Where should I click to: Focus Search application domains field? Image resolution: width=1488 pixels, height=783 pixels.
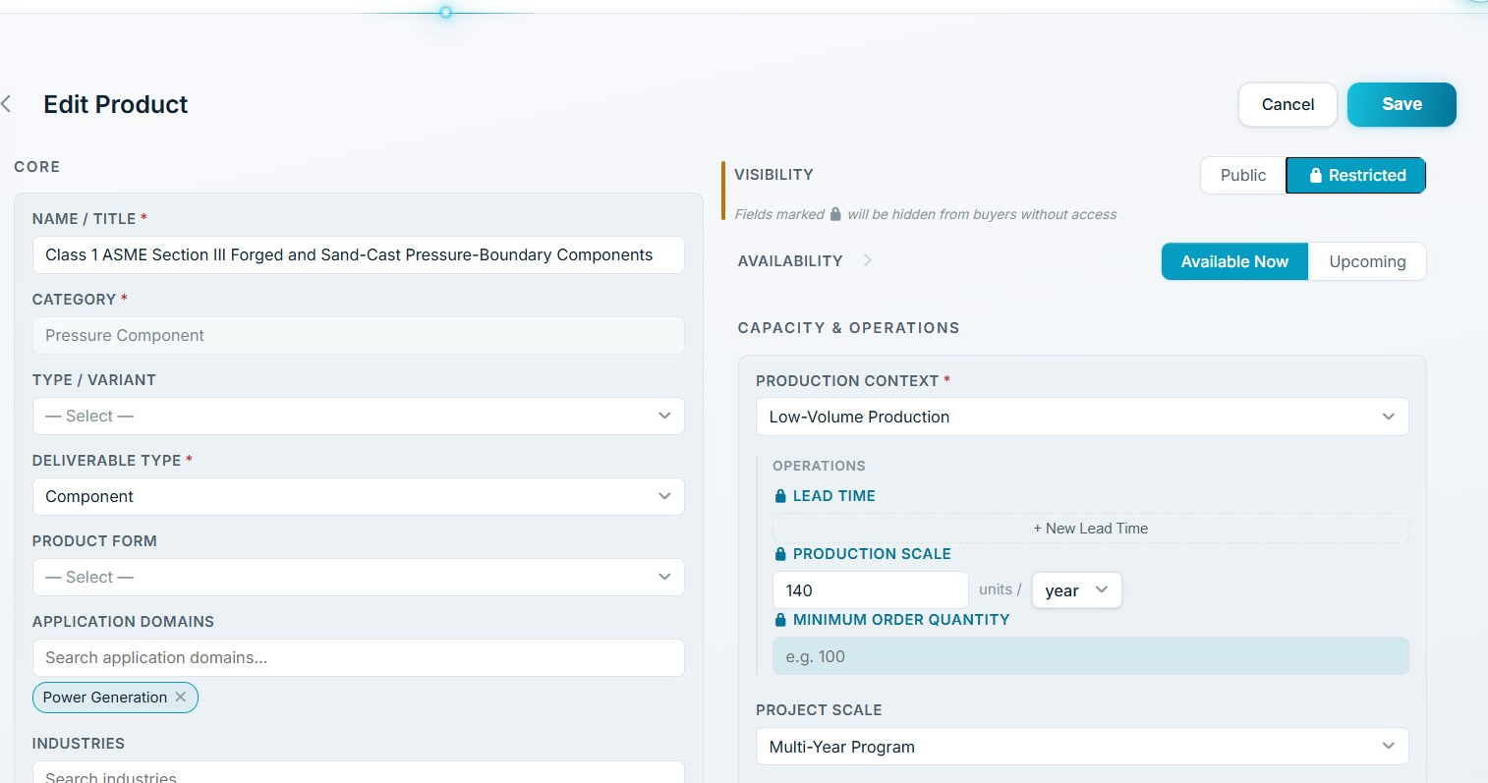pos(358,657)
